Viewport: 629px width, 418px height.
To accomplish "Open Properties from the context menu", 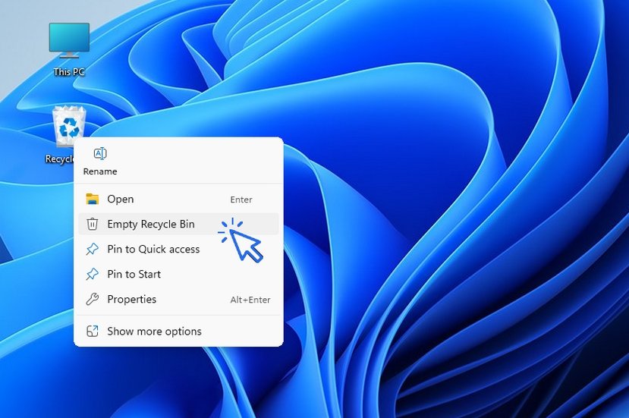I will click(178, 299).
